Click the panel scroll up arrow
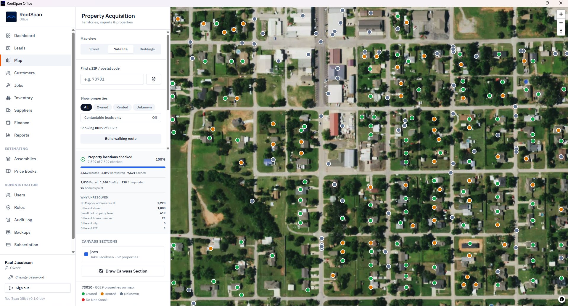Viewport: 568px width, 306px height. click(x=168, y=32)
